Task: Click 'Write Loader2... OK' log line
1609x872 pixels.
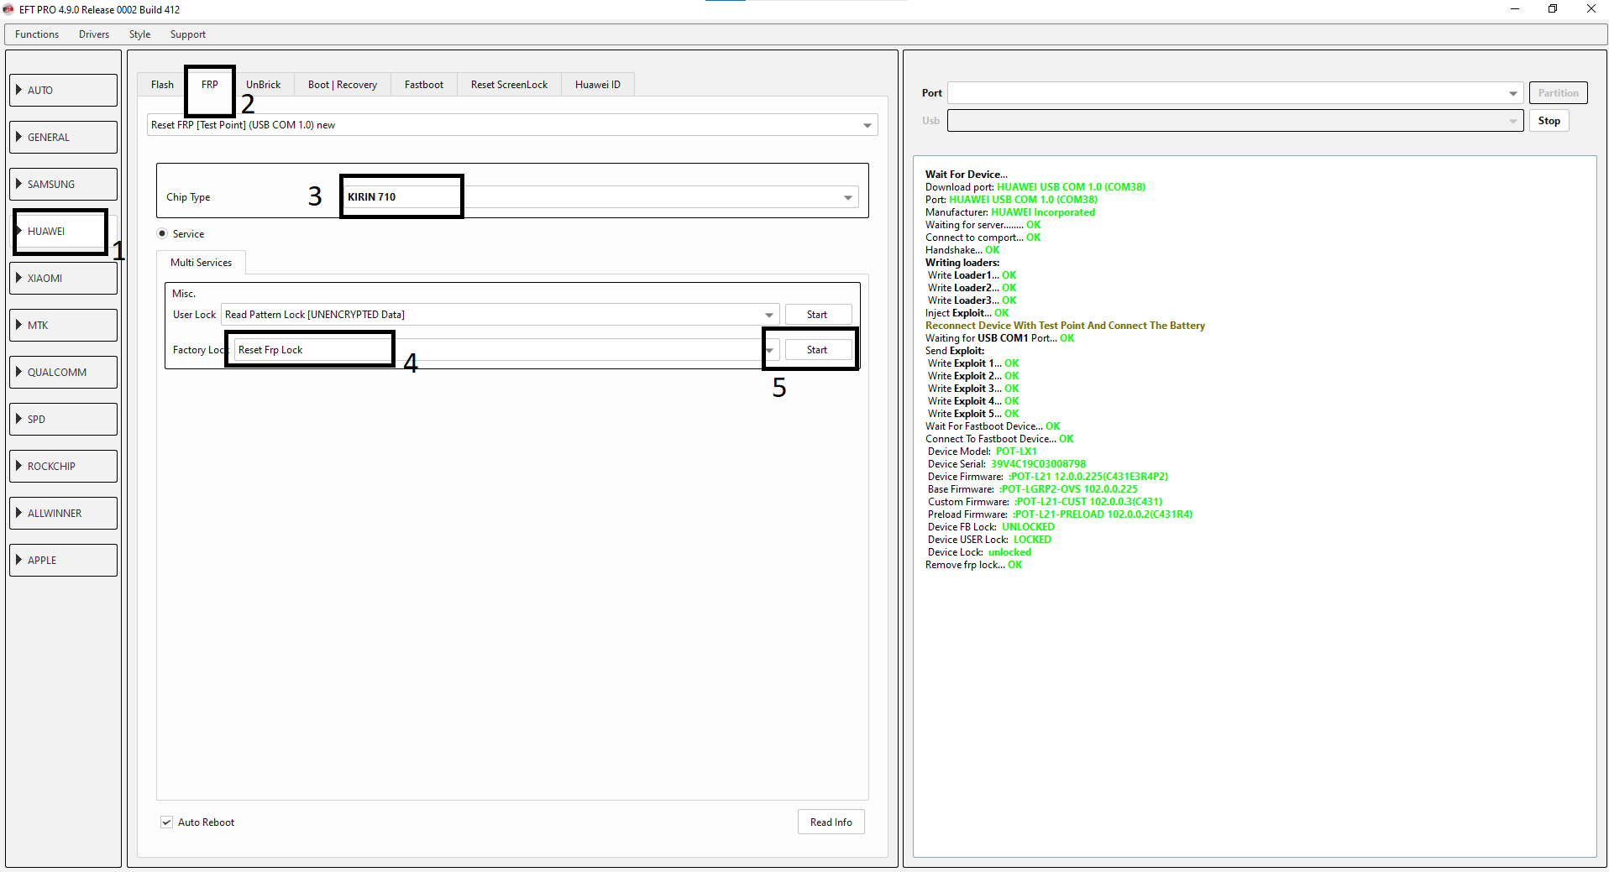Action: point(972,288)
